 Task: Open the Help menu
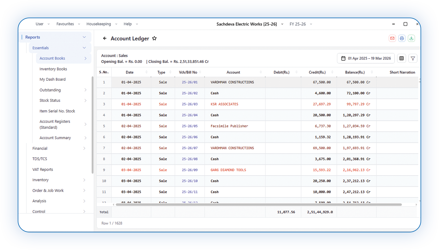(x=131, y=24)
